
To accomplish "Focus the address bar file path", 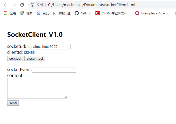I will [92, 5].
